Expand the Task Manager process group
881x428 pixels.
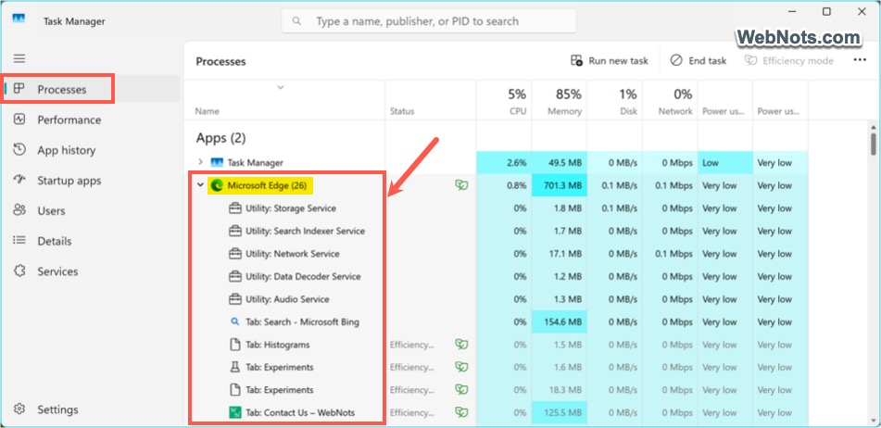201,162
